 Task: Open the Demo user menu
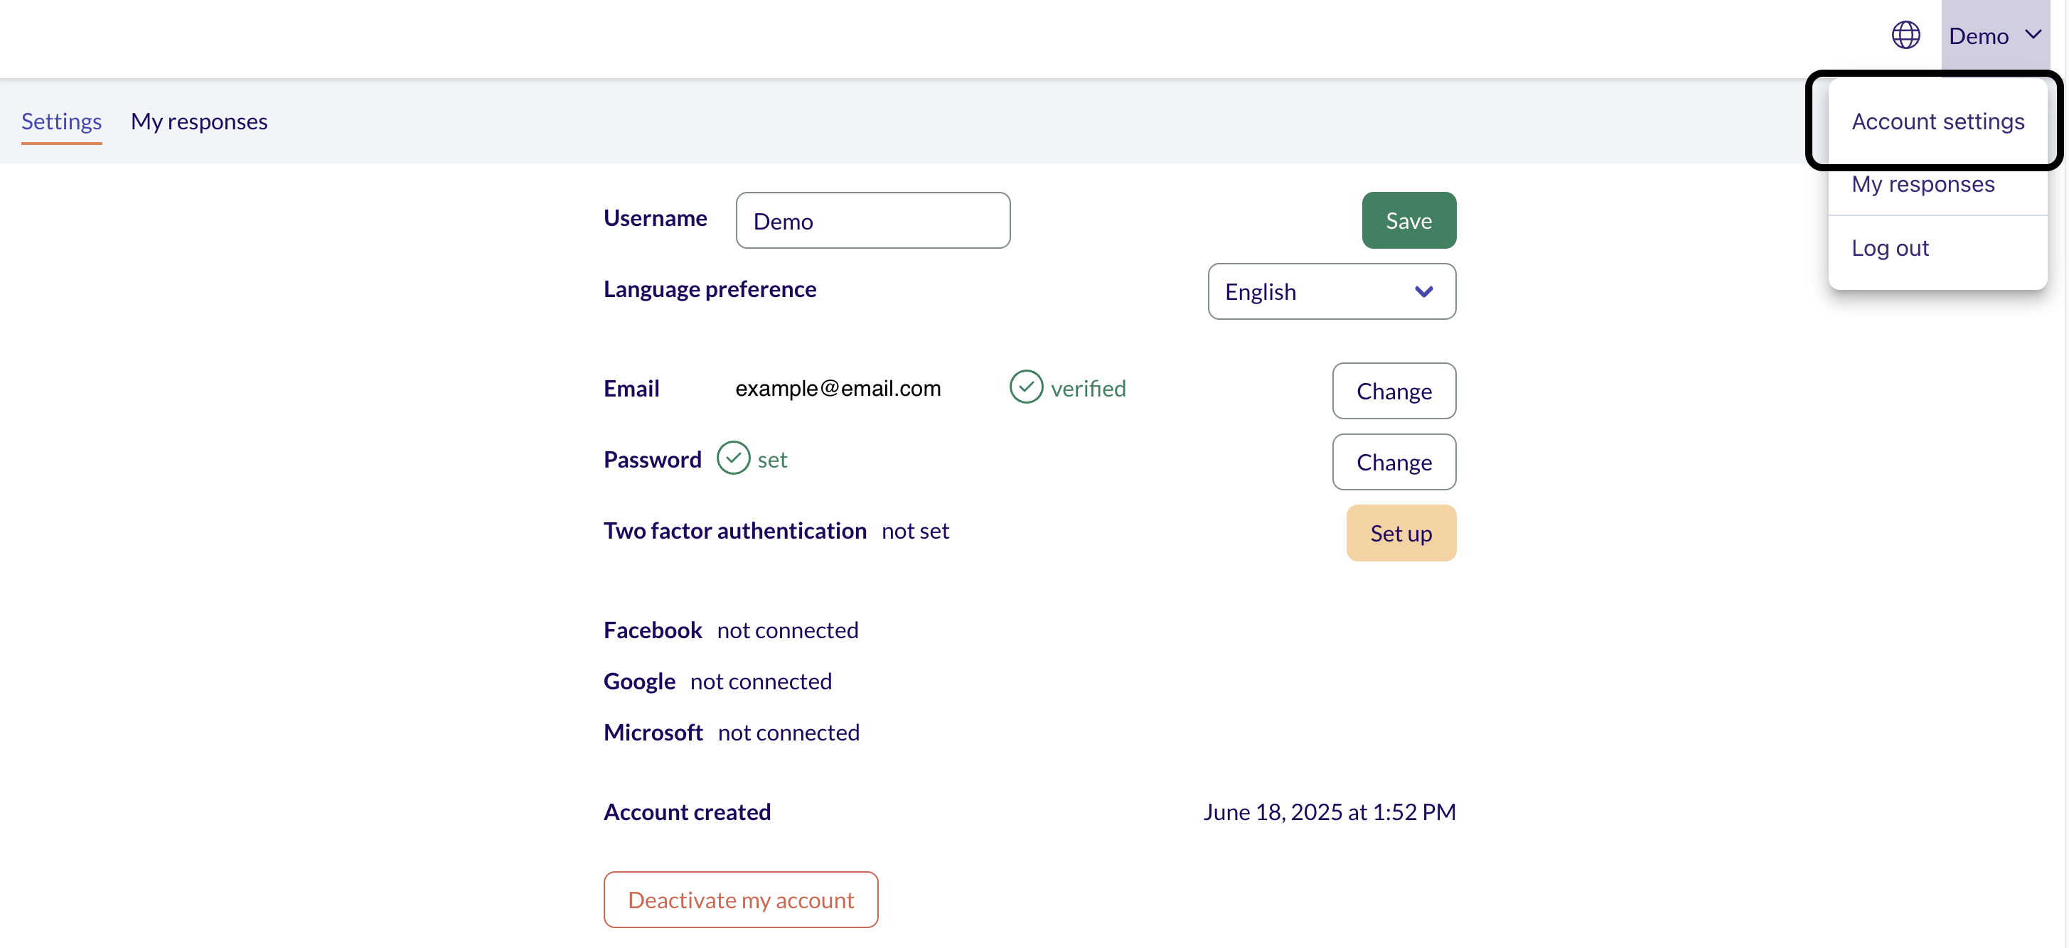[1995, 36]
